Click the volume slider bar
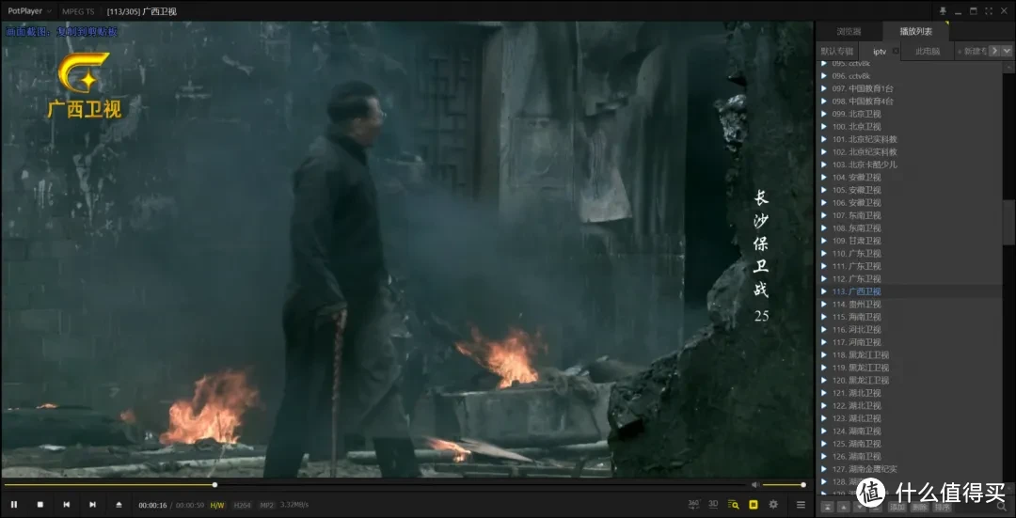1016x518 pixels. point(783,485)
